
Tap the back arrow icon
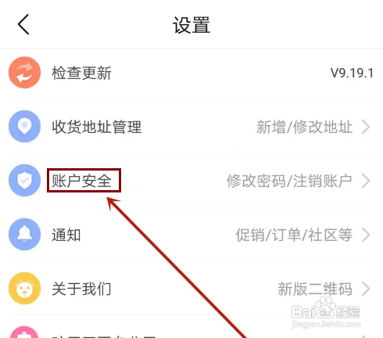click(x=23, y=24)
